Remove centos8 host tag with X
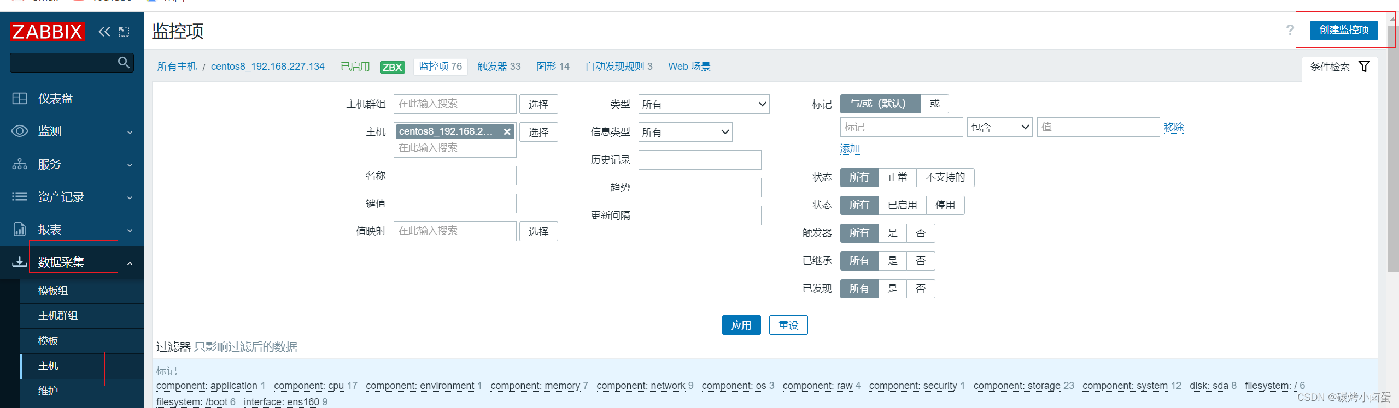 [507, 131]
